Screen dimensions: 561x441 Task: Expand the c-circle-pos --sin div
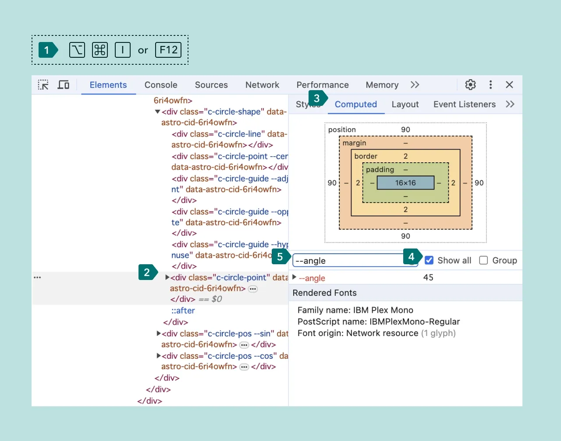click(x=159, y=333)
